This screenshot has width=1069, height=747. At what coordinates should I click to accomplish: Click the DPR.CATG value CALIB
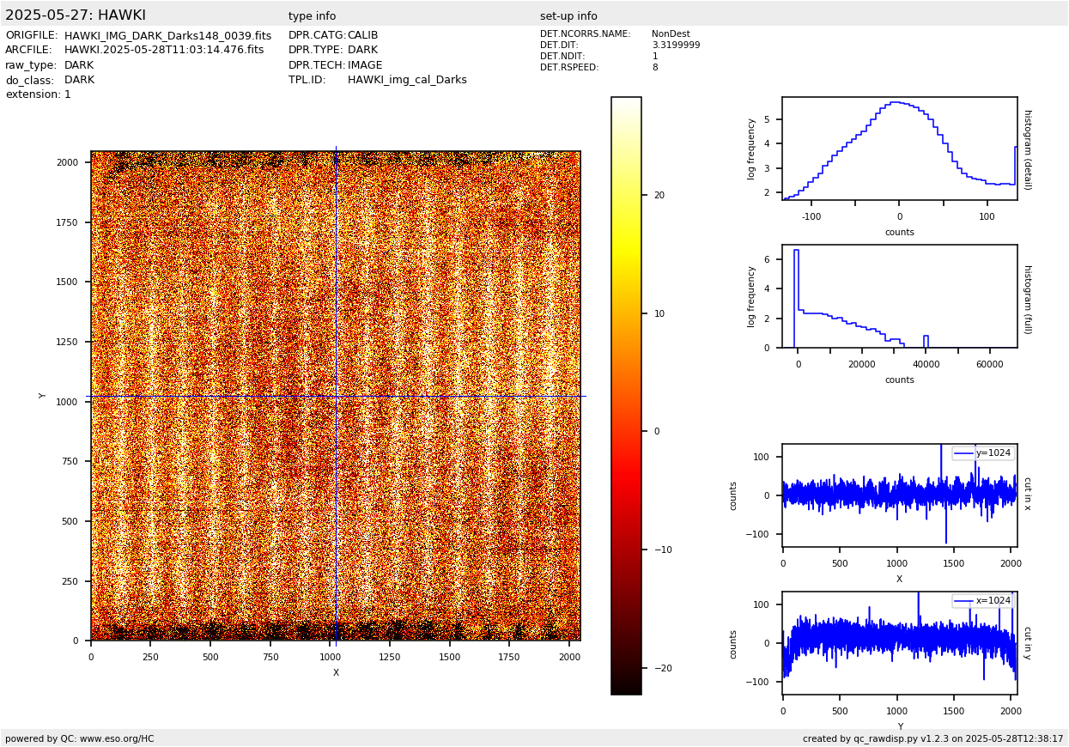pyautogui.click(x=362, y=36)
